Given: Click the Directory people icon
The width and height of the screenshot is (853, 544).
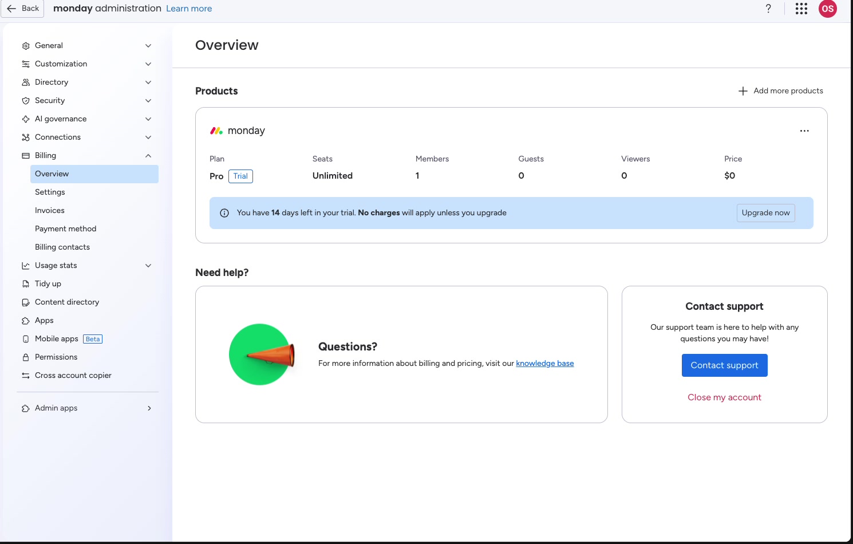Looking at the screenshot, I should click(26, 82).
